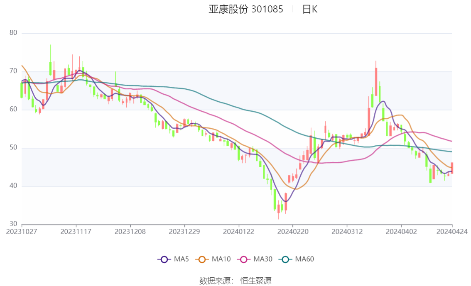Click the 20231027 date axis label
The width and height of the screenshot is (471, 286).
(22, 231)
